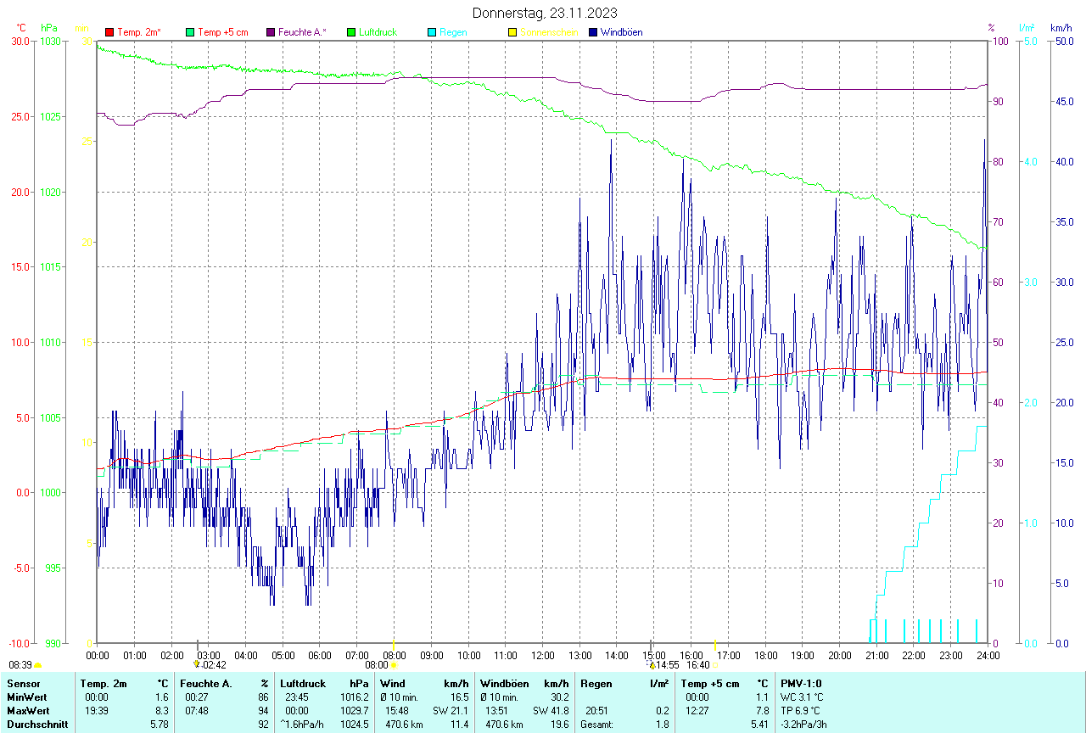The width and height of the screenshot is (1086, 733).
Task: Click the Regen legend label
Action: pyautogui.click(x=453, y=32)
